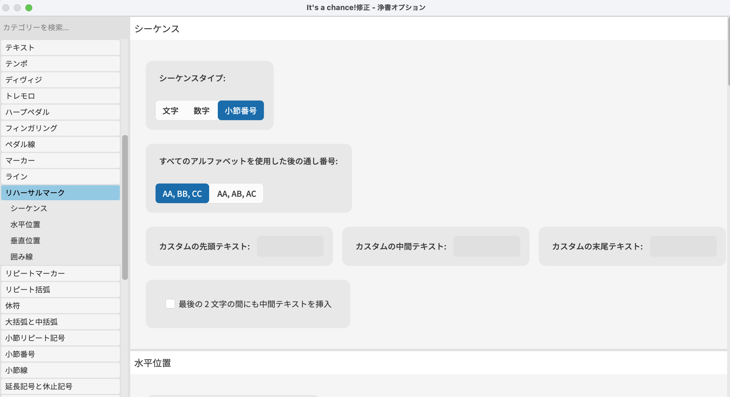
Task: Open the テンポ category
Action: pos(60,64)
